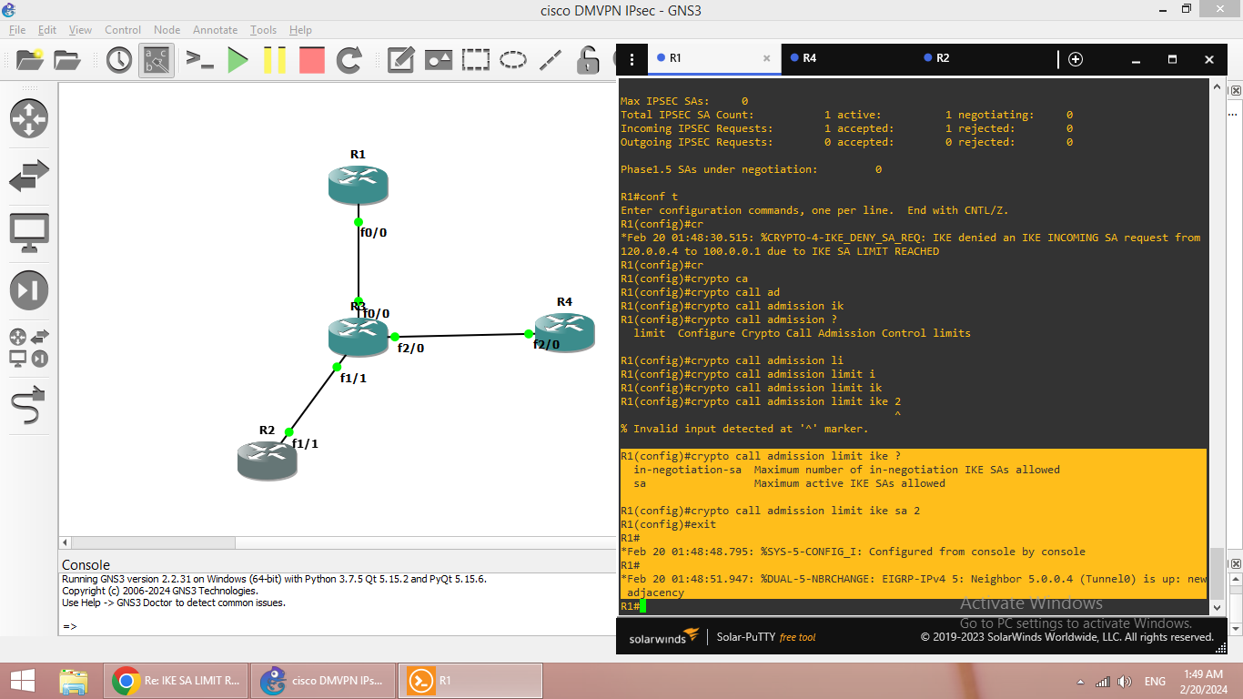The width and height of the screenshot is (1243, 699).
Task: Browse routers in the device sidebar
Action: point(29,118)
